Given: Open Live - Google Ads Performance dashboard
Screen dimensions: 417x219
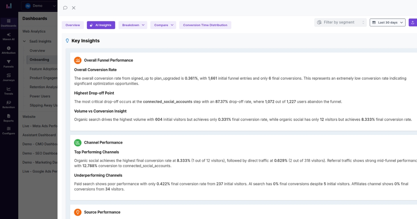Looking at the screenshot, I should (x=40, y=171).
